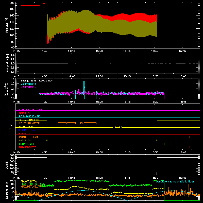The height and width of the screenshot is (203, 203).
Task: Click the '15:45' label under the Flags plot
Action: tap(182, 153)
